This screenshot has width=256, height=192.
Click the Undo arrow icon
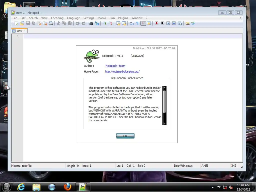click(x=77, y=23)
